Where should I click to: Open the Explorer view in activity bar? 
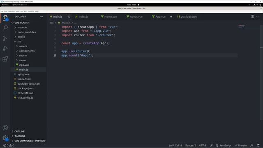coord(5,18)
